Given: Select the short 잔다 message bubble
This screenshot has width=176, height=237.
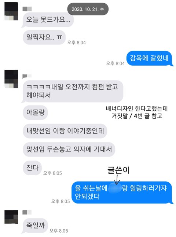Looking at the screenshot, I should tap(32, 168).
